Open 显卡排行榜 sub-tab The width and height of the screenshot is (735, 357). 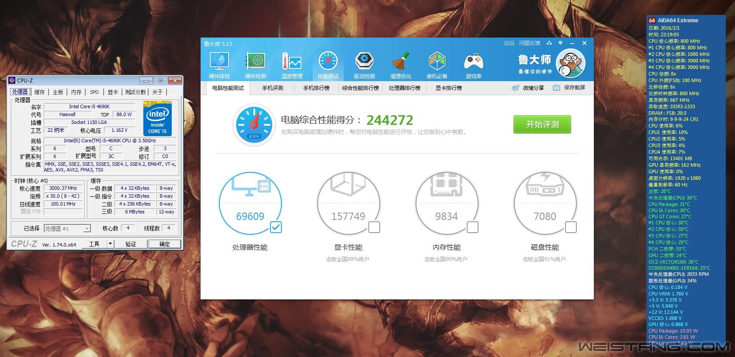[449, 88]
